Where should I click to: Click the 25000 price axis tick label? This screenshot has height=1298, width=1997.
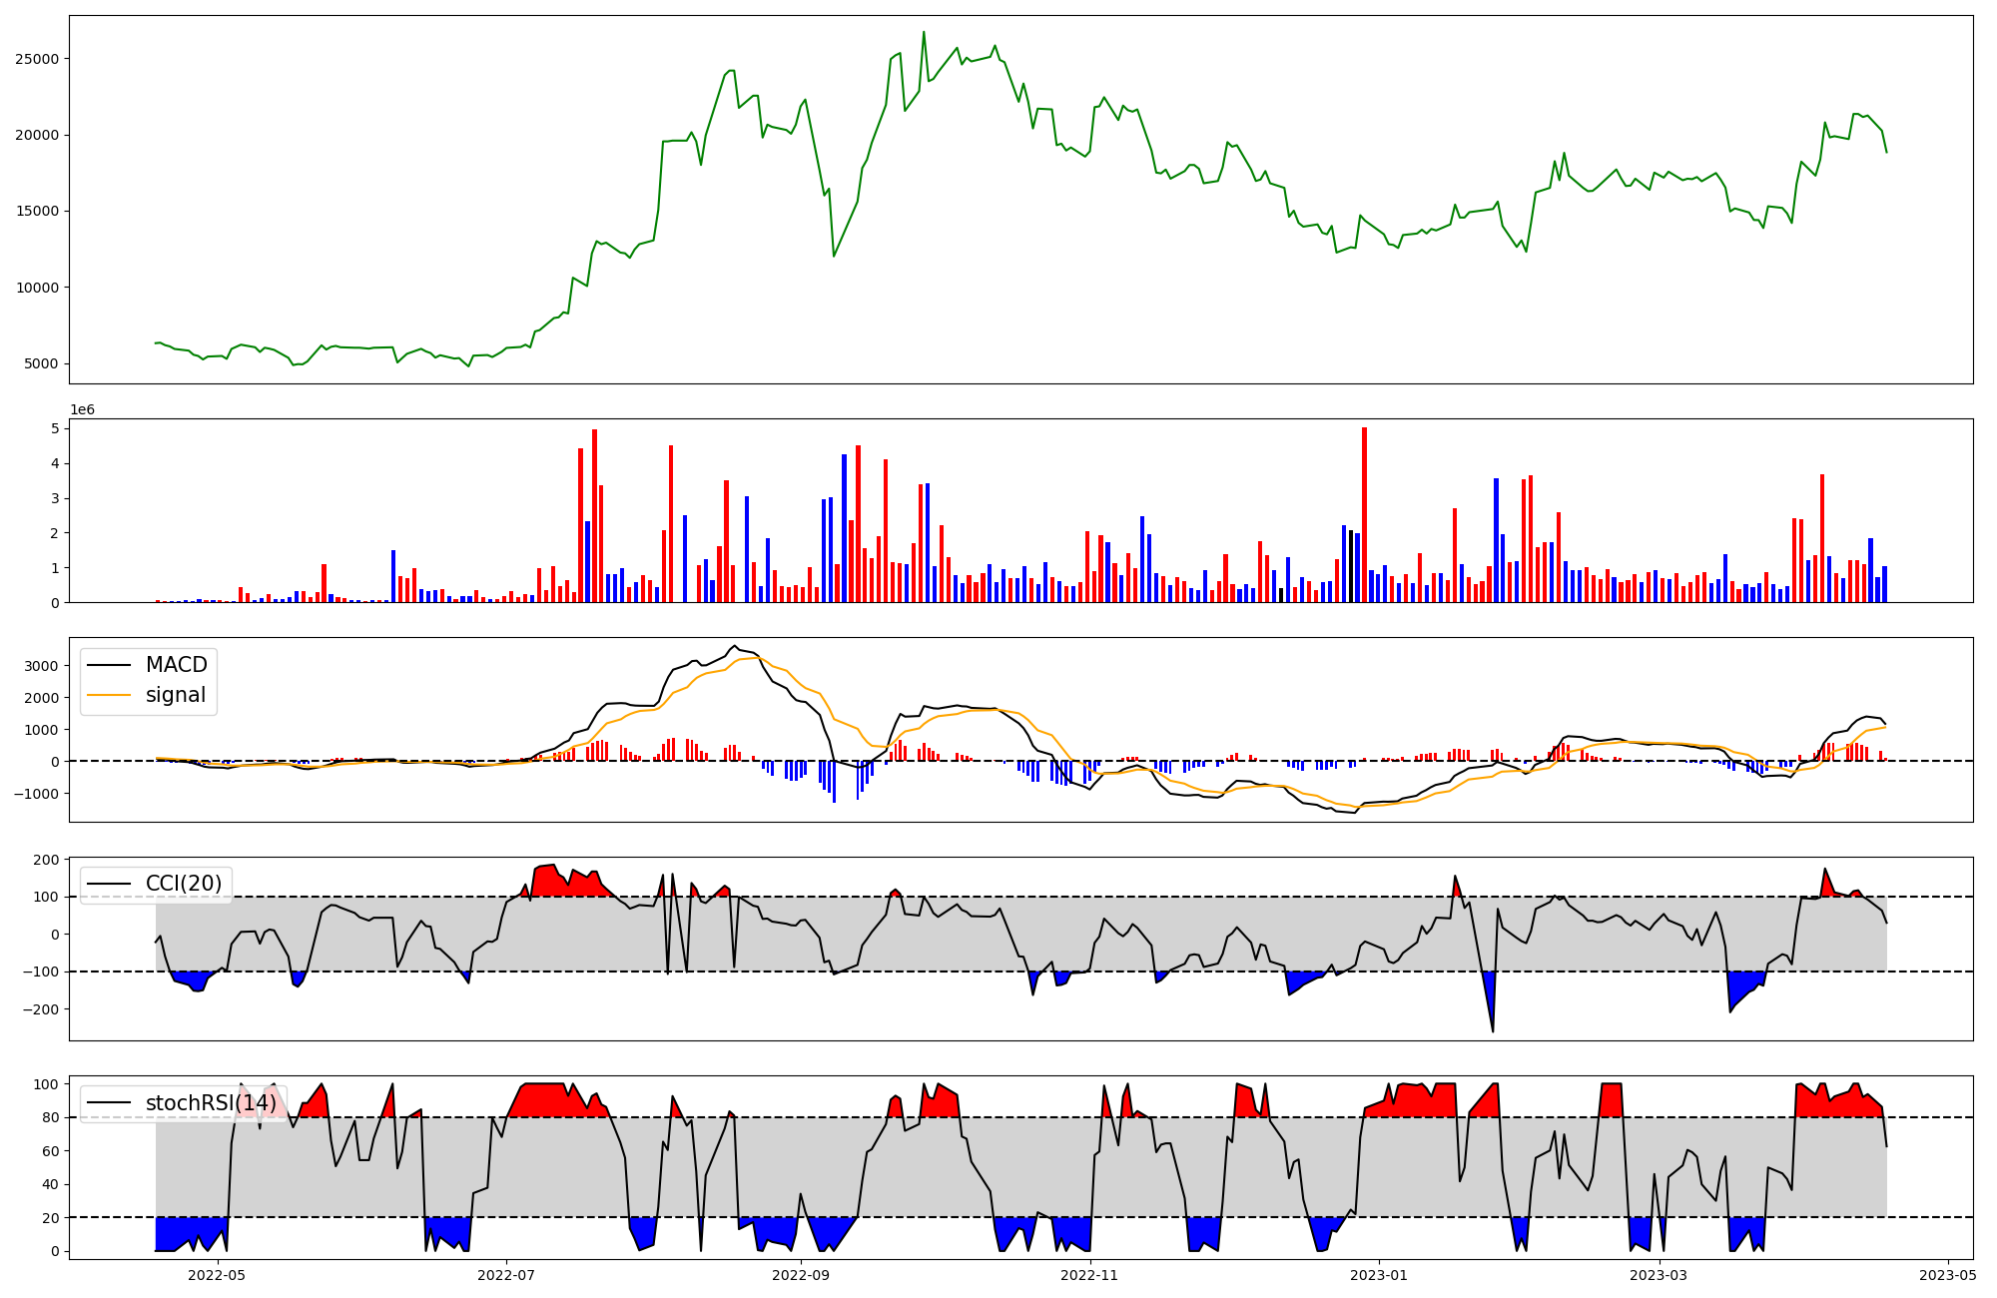point(37,59)
